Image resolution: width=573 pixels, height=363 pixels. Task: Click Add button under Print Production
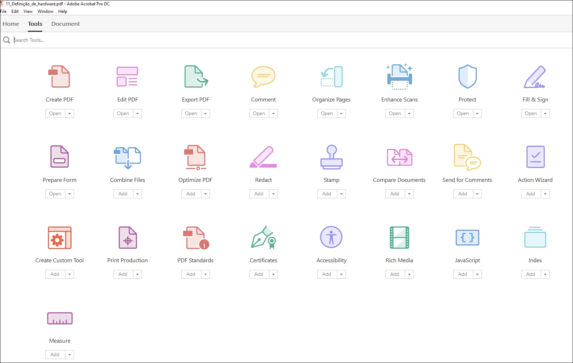[123, 274]
